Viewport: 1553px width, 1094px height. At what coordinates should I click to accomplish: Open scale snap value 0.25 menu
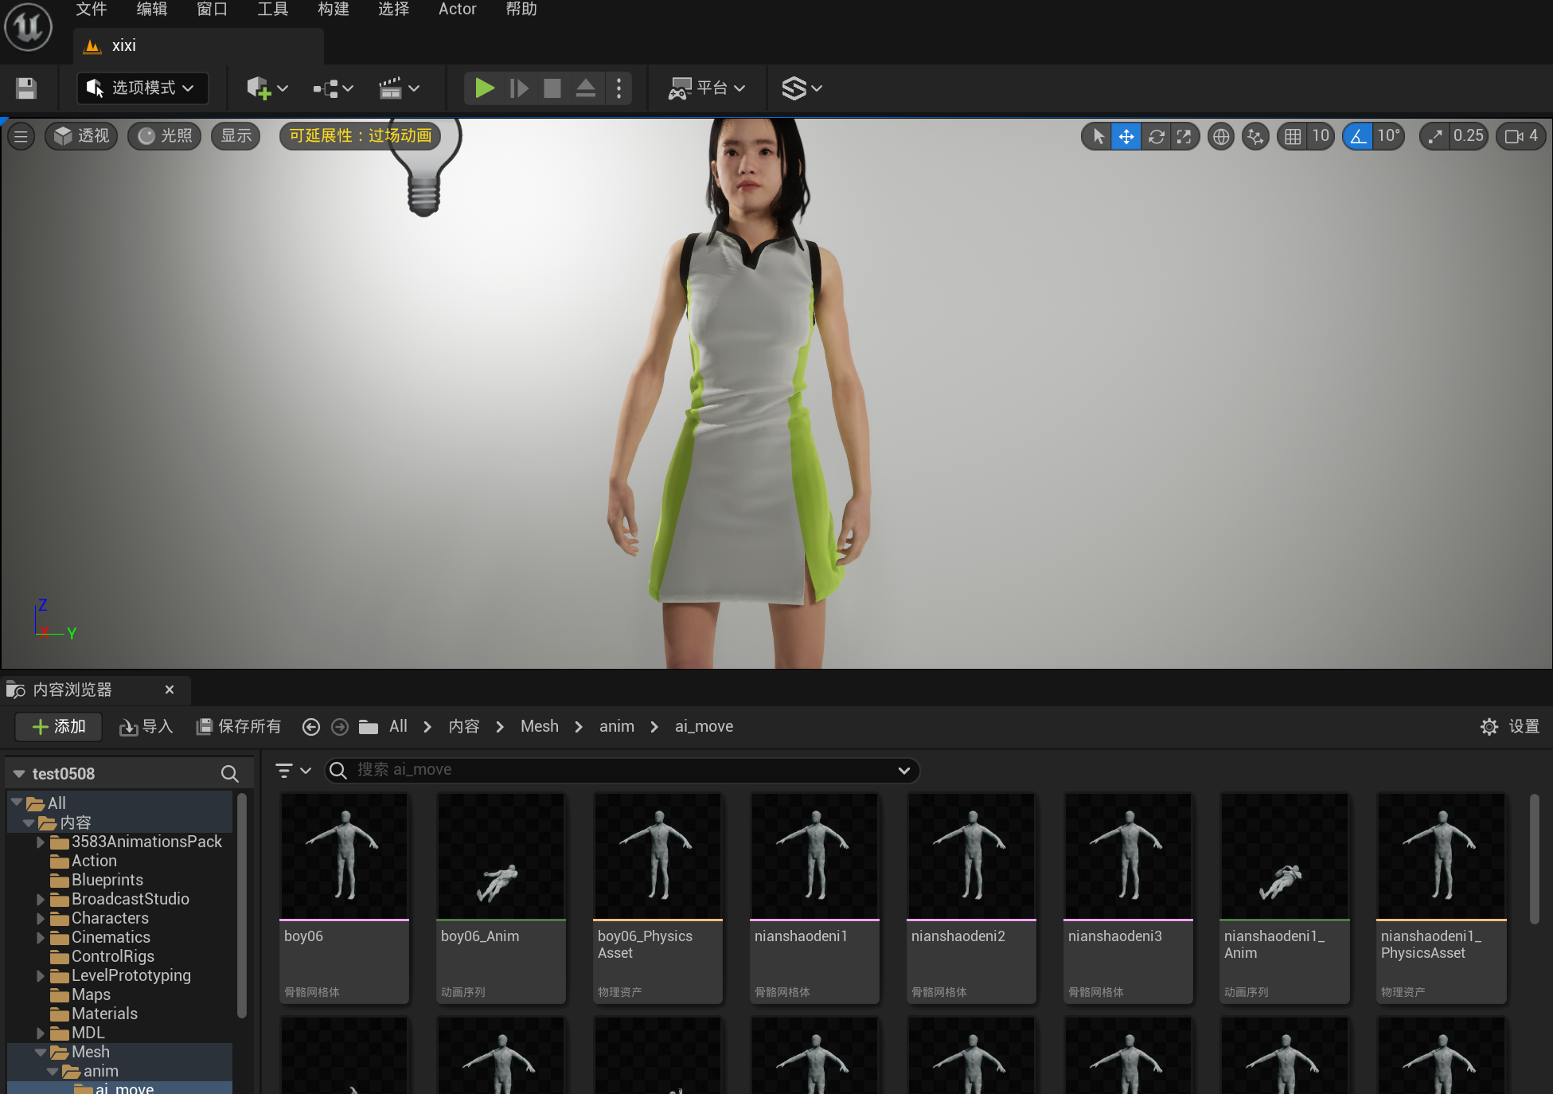(1469, 136)
